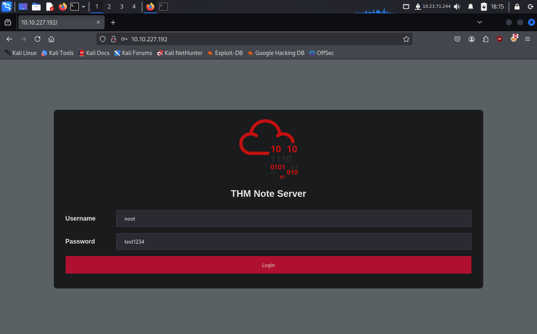
Task: Open the Kali Tools bookmark
Action: coord(57,53)
